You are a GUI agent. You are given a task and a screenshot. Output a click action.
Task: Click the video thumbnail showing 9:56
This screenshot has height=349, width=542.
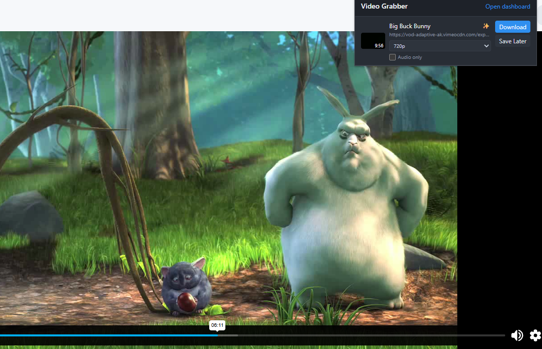[373, 41]
